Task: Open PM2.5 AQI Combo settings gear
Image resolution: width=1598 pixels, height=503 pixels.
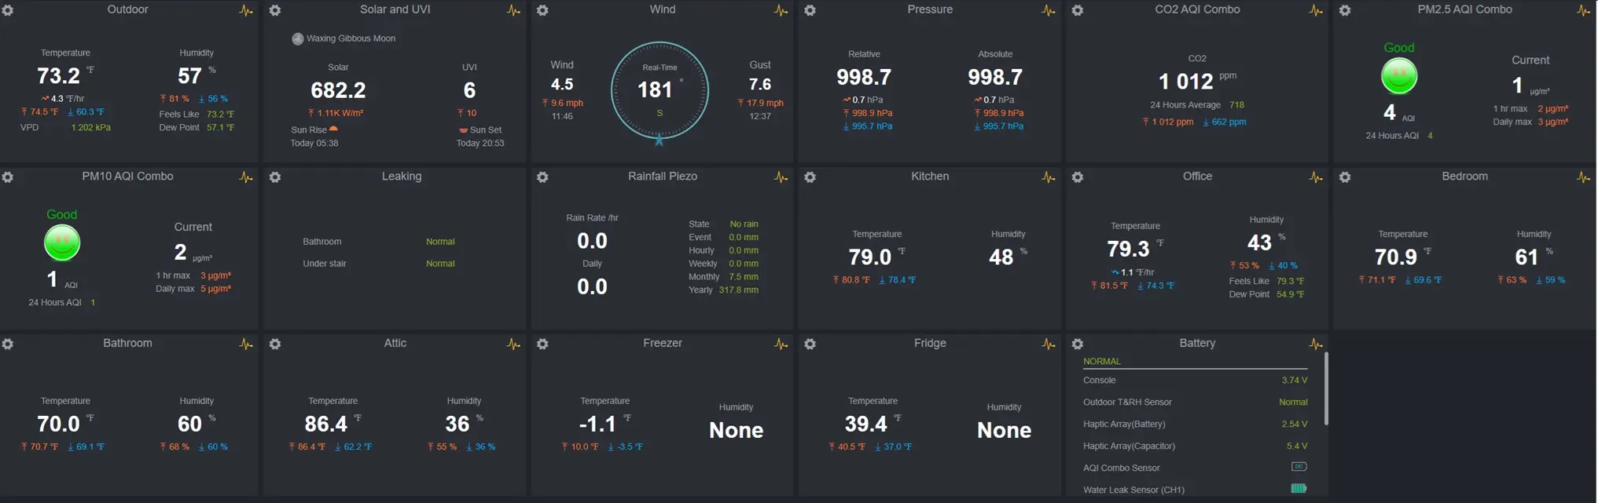Action: (x=1345, y=10)
